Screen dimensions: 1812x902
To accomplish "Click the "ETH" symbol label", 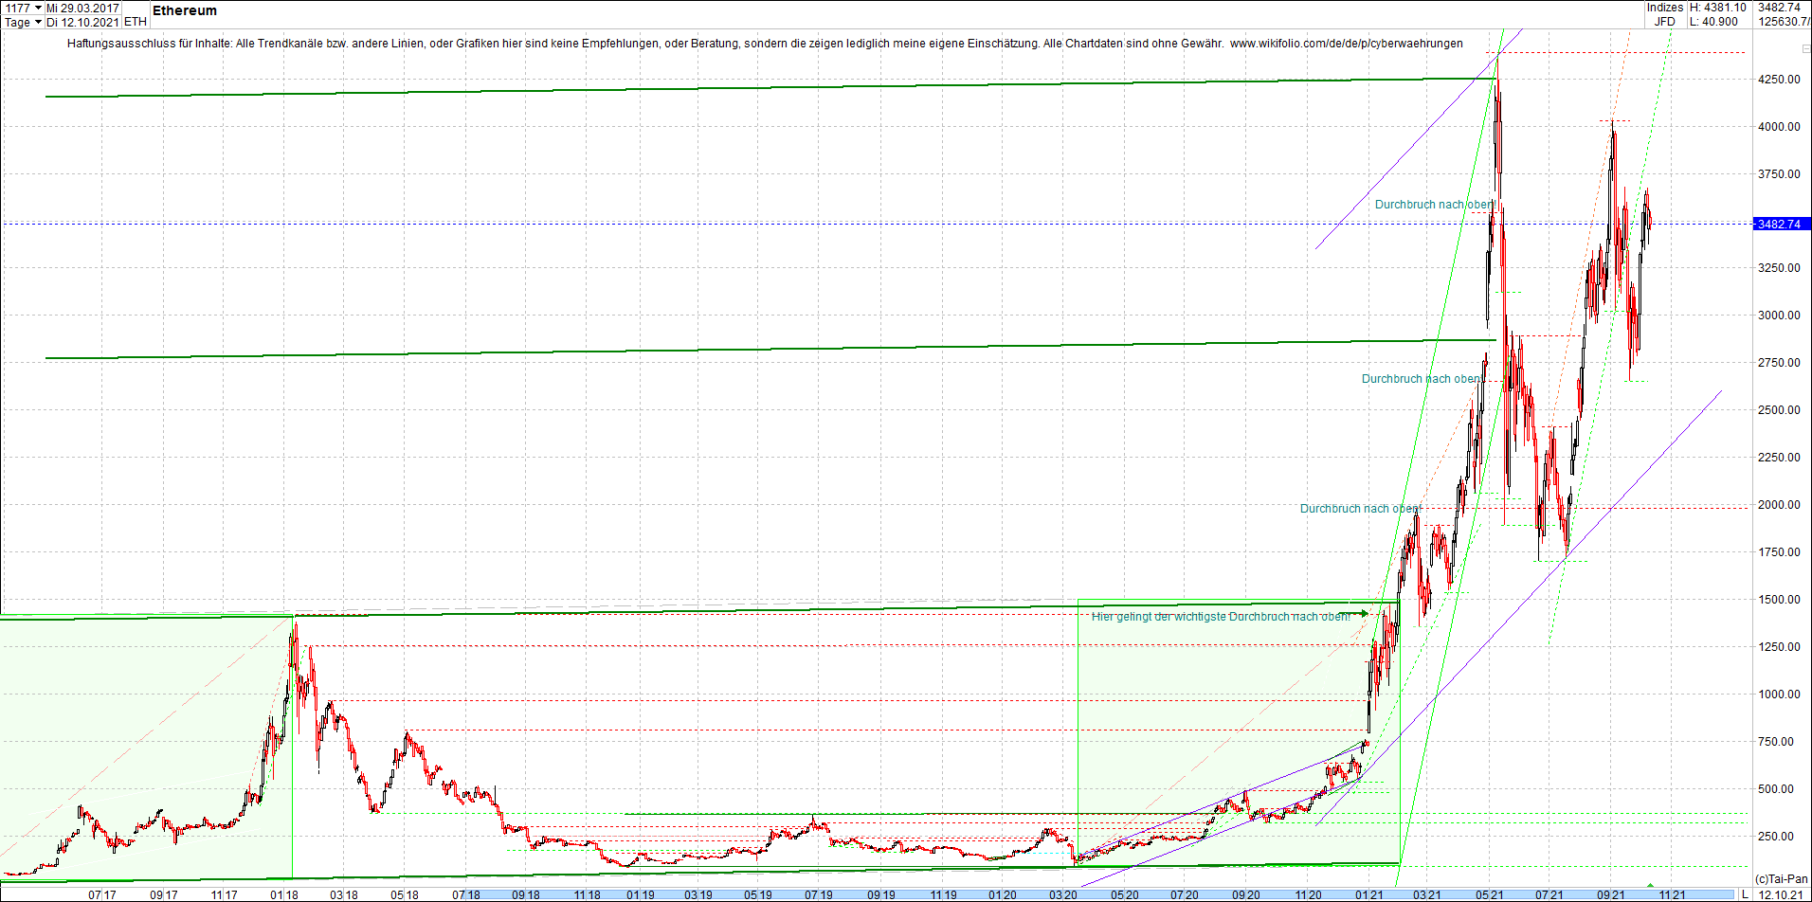I will pos(136,21).
